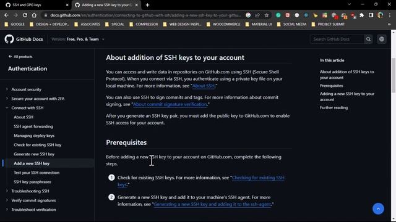
Task: Open the ASSOCIATES bookmarks folder
Action: pos(87,24)
